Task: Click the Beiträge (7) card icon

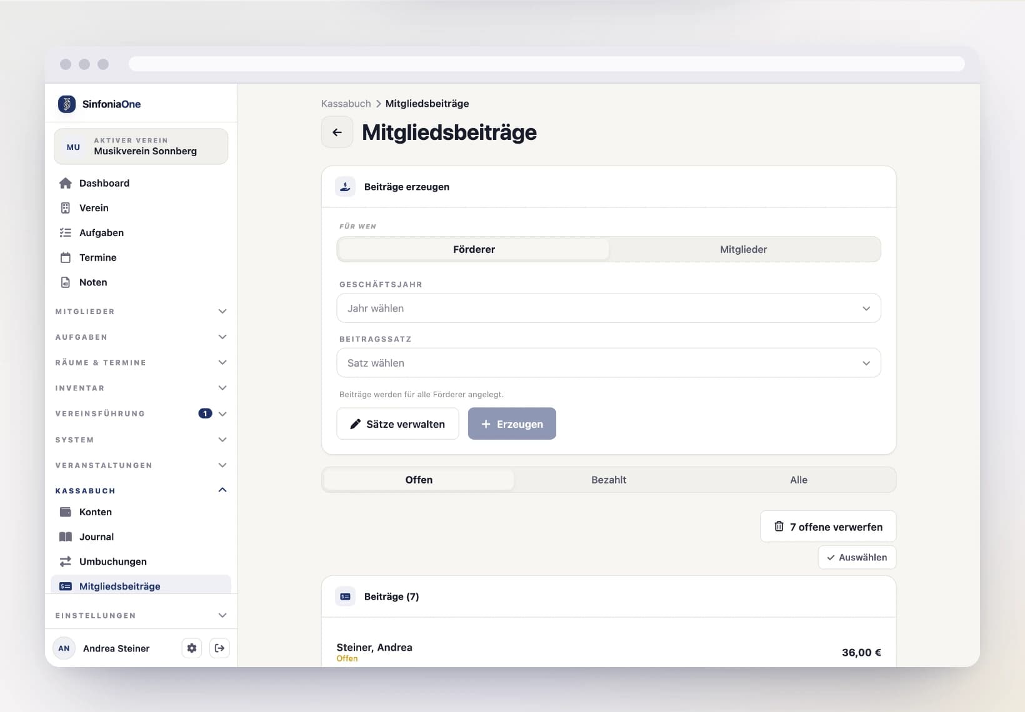Action: point(346,596)
